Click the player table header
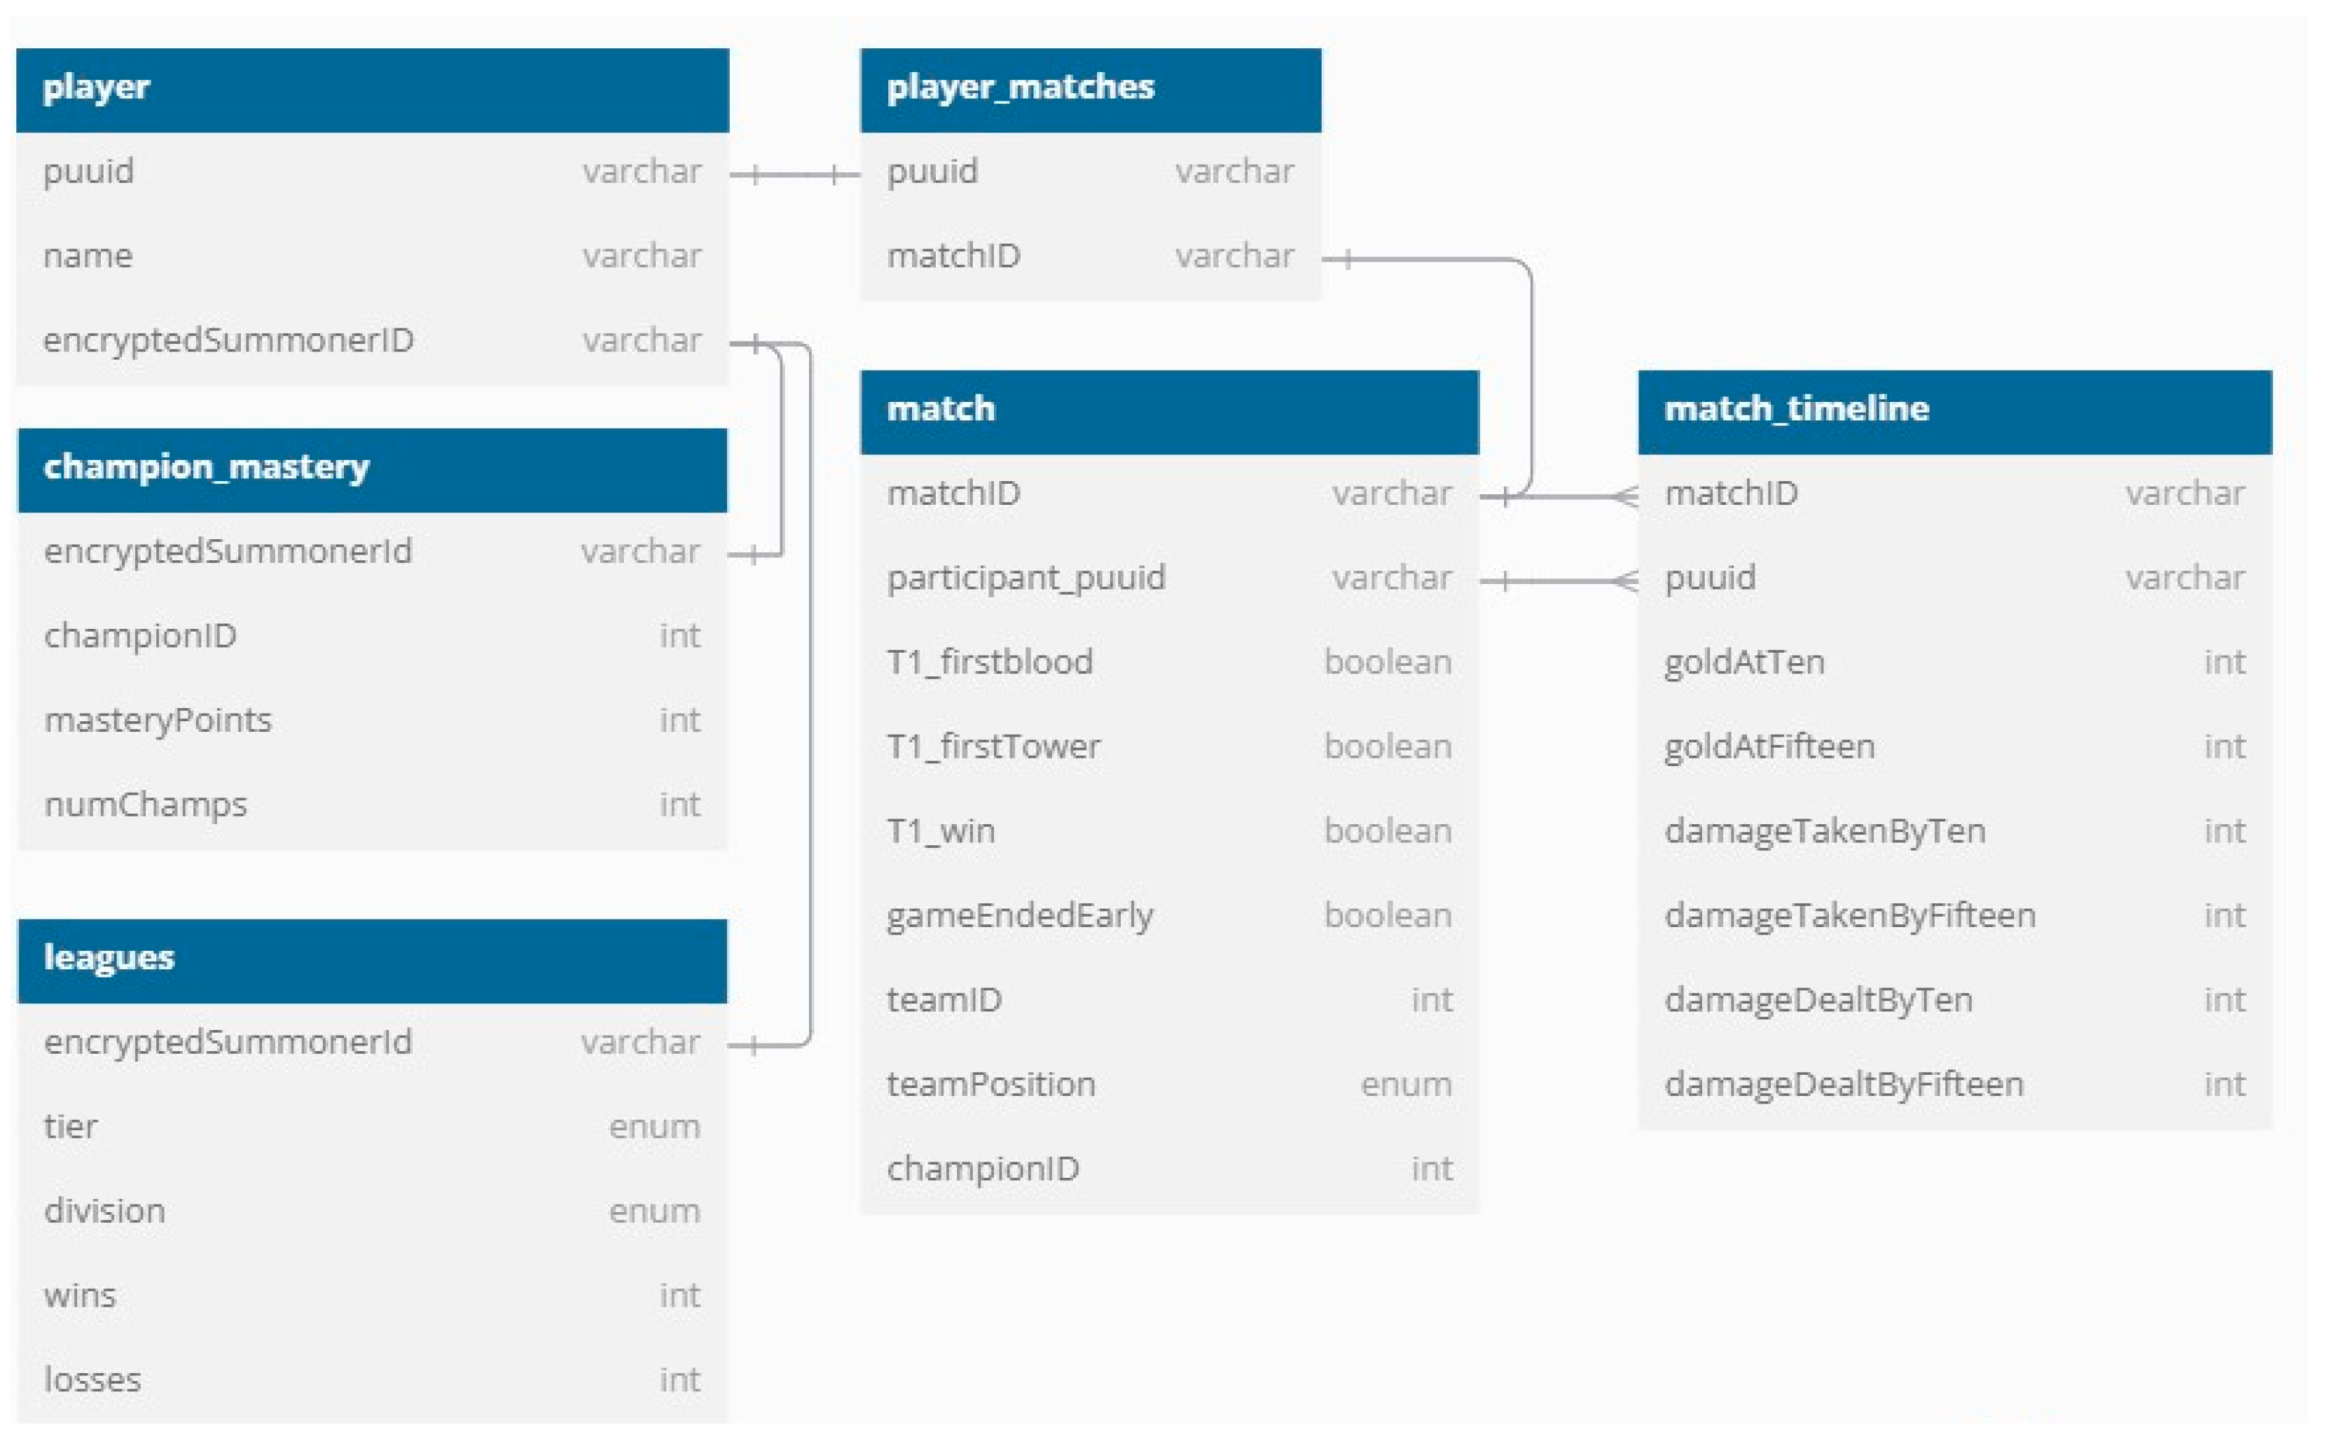The image size is (2327, 1446). click(x=372, y=90)
